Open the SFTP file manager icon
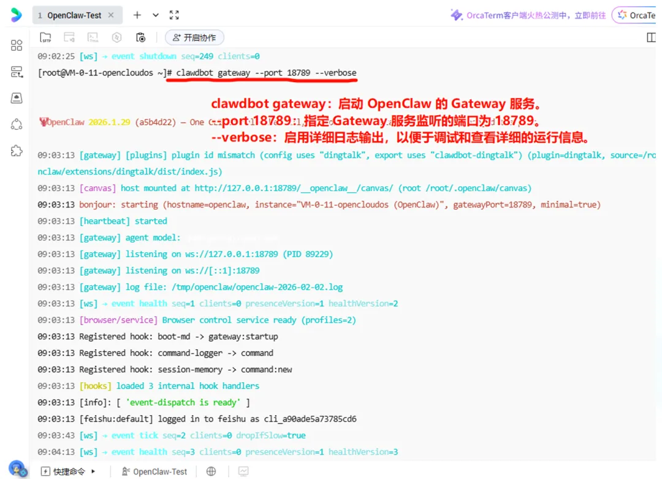 tap(45, 37)
